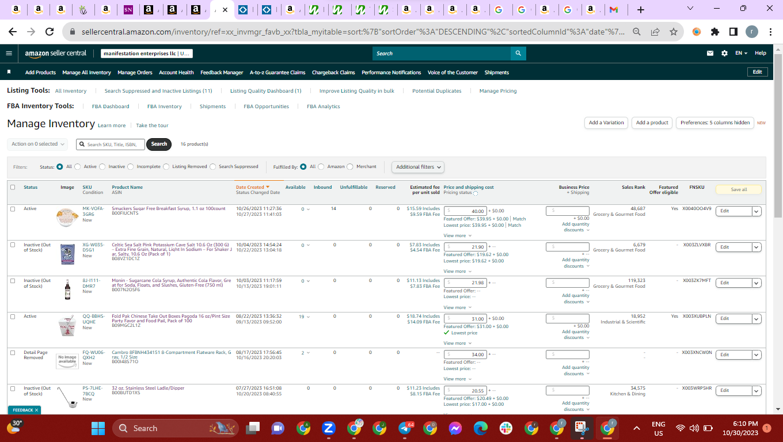Close the FEEDBACK tab
This screenshot has width=783, height=442.
point(36,410)
